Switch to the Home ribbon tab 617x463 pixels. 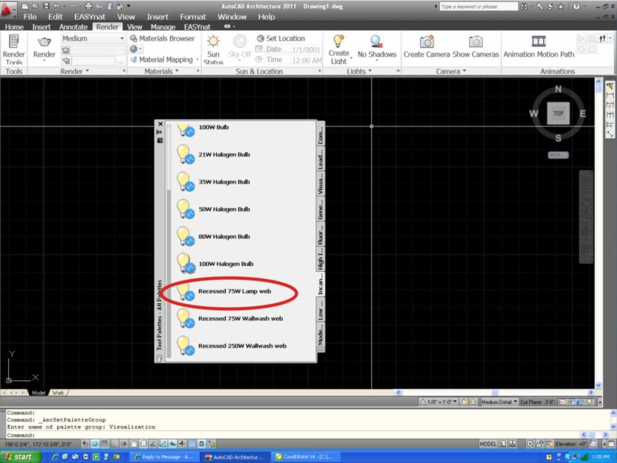pyautogui.click(x=14, y=27)
